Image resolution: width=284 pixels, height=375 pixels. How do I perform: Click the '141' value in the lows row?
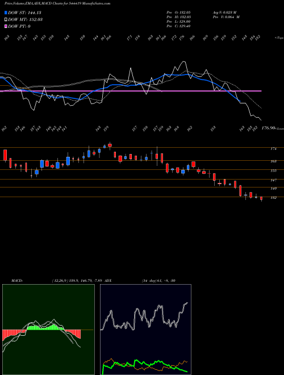point(64,129)
